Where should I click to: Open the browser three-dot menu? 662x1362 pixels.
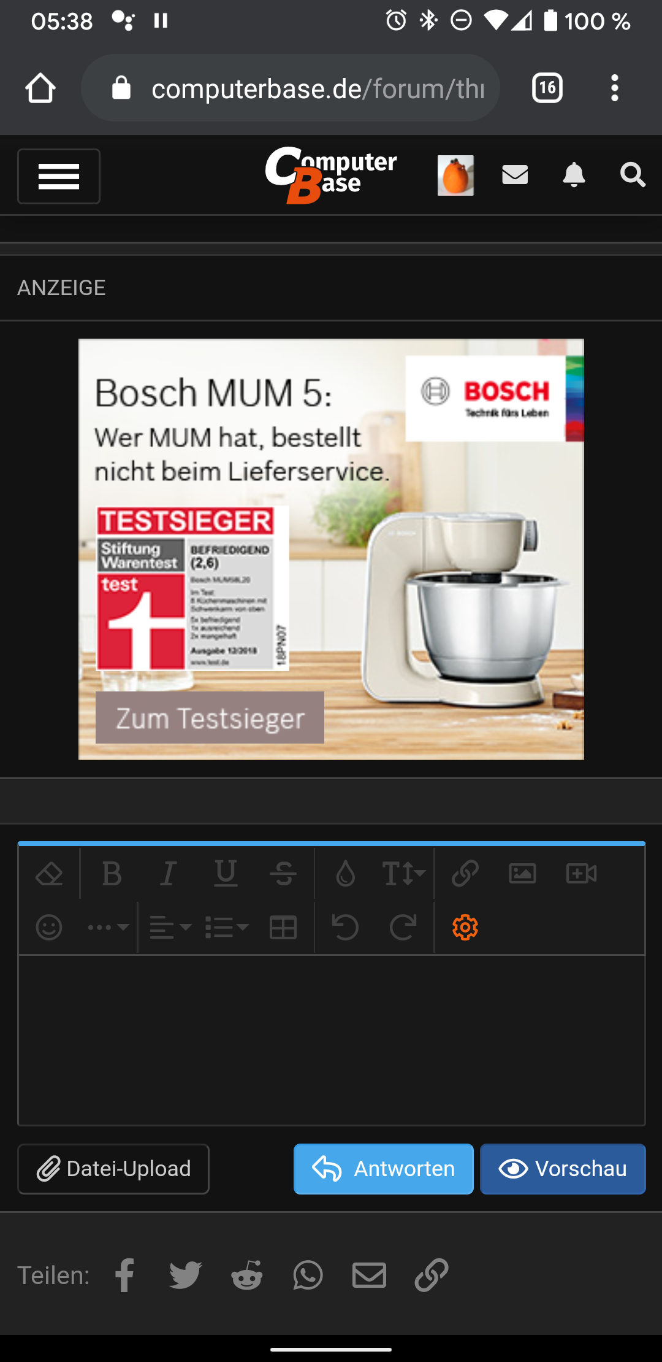(615, 88)
